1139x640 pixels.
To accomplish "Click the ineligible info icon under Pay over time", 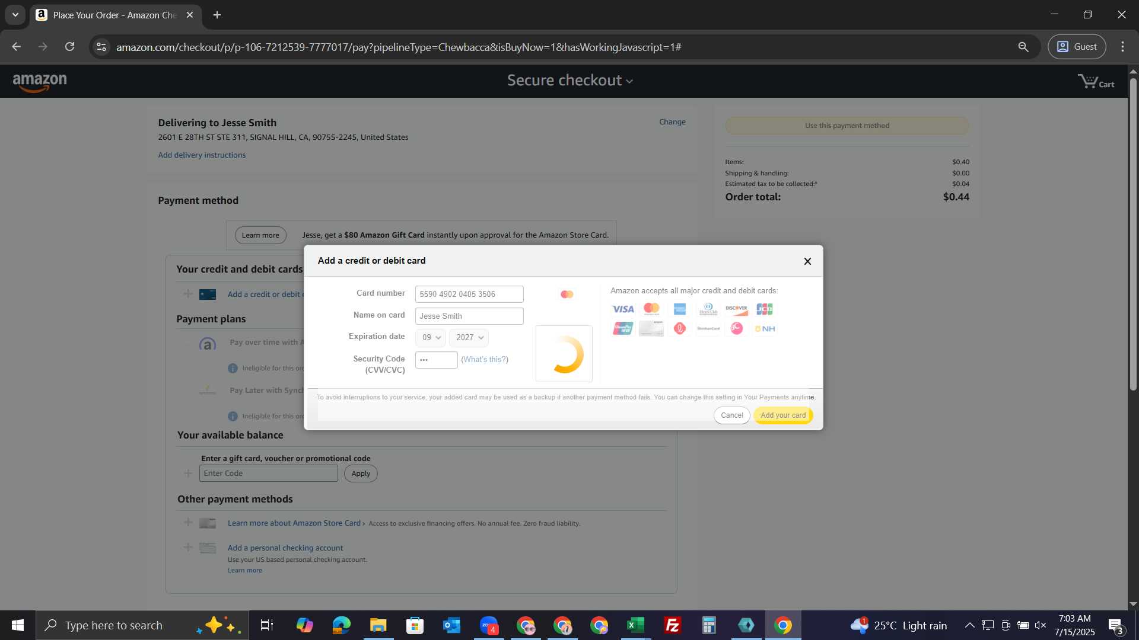I will click(x=233, y=368).
